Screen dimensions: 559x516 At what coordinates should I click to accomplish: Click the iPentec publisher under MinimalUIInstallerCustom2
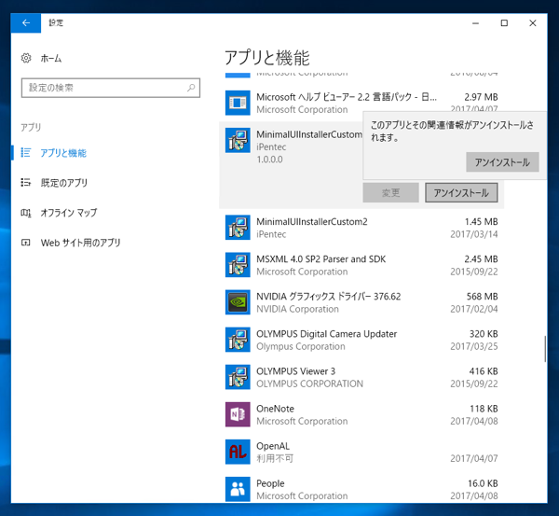[x=271, y=234]
